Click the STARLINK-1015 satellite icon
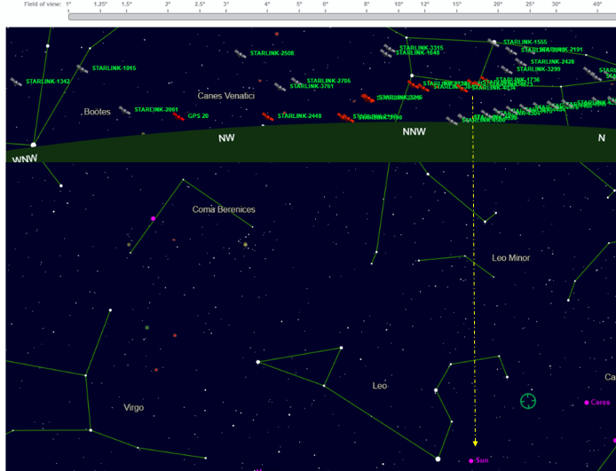616x471 pixels. (x=83, y=68)
